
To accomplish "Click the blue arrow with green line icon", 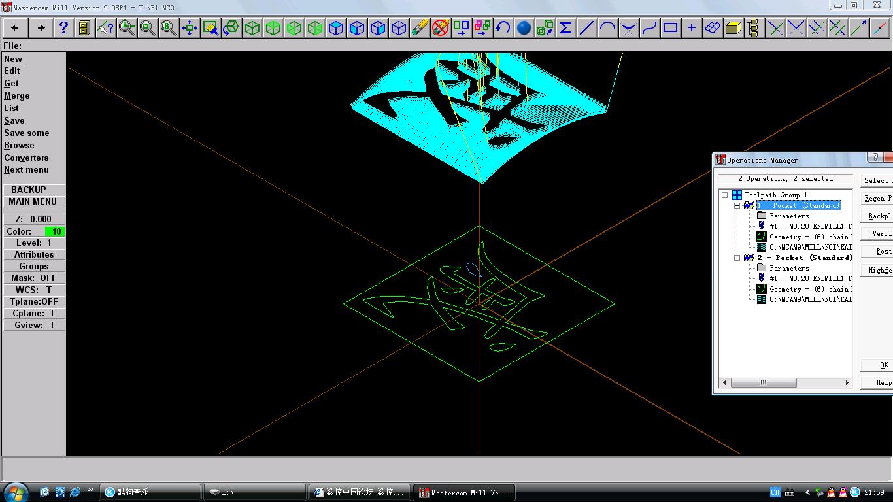I will [859, 28].
